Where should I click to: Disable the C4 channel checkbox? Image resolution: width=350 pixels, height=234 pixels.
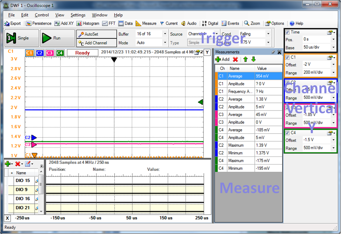click(288, 132)
